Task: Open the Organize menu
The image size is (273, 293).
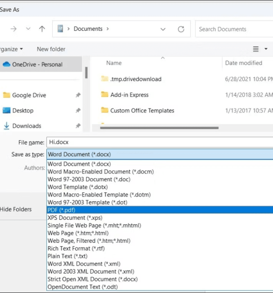Action: pos(11,49)
